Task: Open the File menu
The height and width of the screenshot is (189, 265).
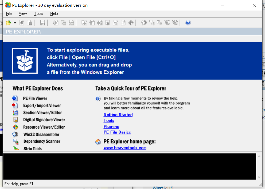Action: click(9, 13)
